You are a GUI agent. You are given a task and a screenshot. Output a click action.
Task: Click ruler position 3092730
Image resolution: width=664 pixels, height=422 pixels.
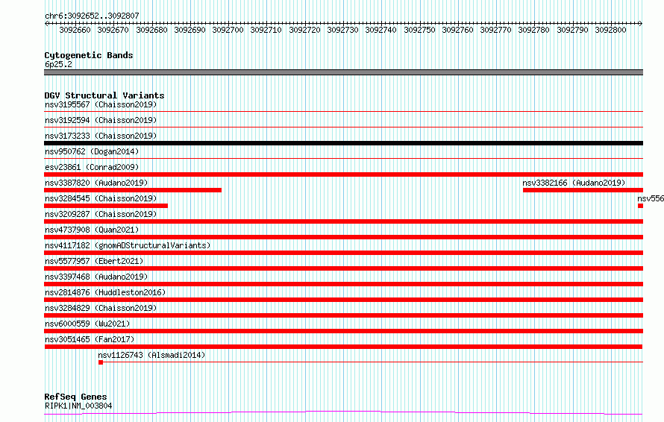(342, 30)
